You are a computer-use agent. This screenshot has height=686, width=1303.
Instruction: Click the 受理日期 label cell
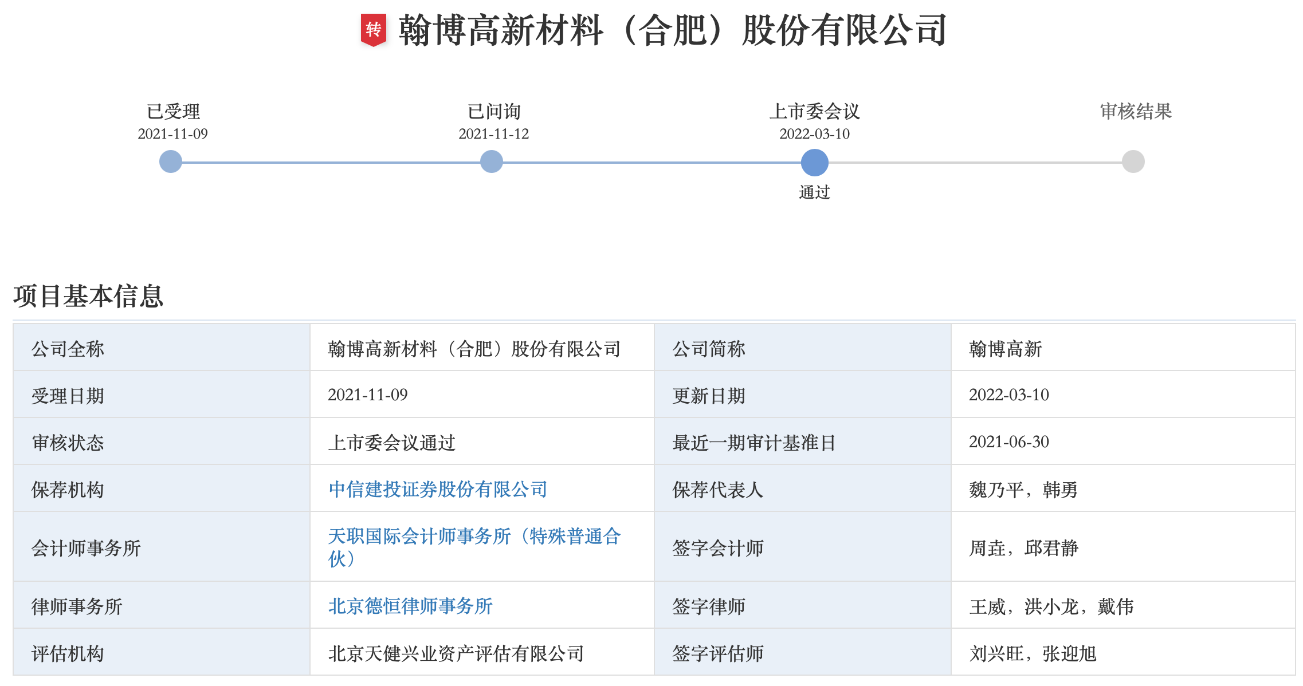click(x=162, y=395)
